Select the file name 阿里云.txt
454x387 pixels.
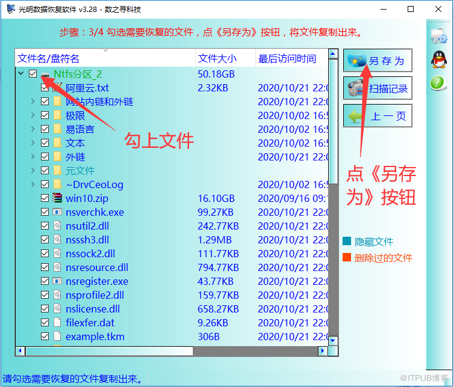[x=87, y=88]
